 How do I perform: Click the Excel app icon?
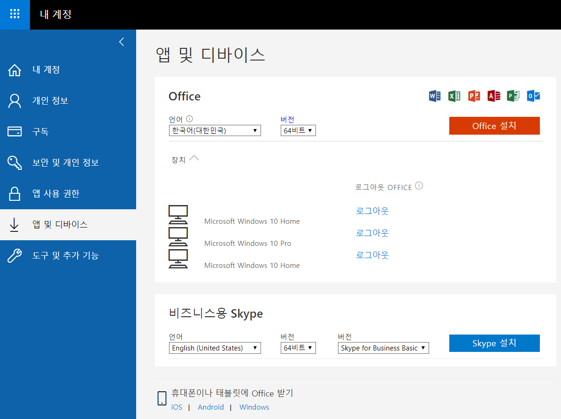[454, 96]
